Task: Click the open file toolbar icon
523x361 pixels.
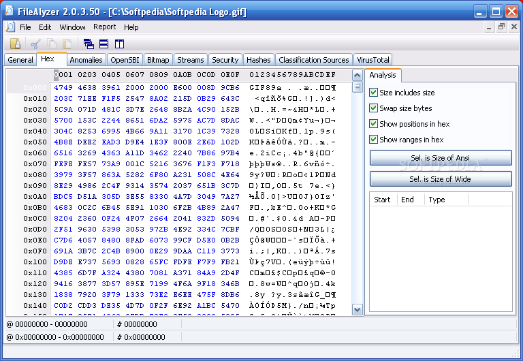Action: [16, 44]
